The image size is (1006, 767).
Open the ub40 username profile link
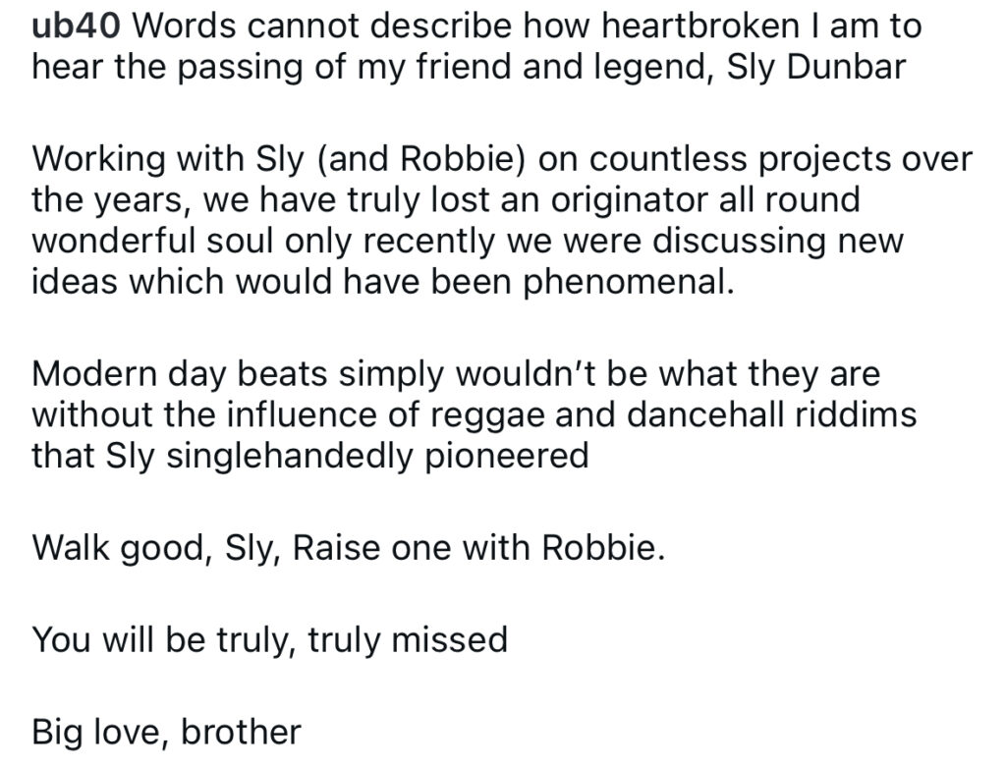click(76, 26)
